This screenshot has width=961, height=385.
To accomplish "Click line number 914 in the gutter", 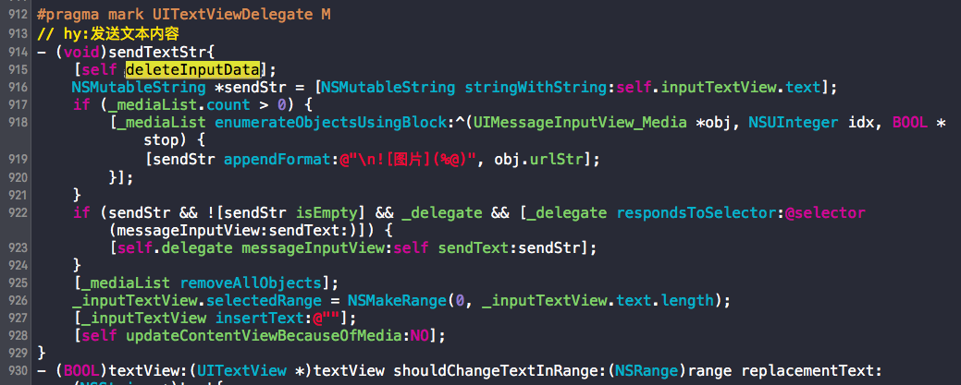I will coord(18,52).
